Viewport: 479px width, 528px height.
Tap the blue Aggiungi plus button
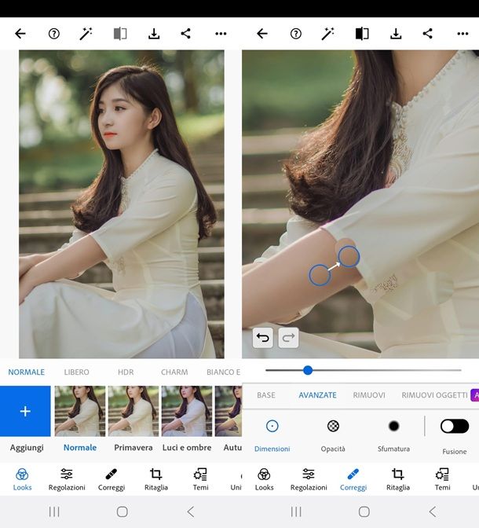[25, 411]
